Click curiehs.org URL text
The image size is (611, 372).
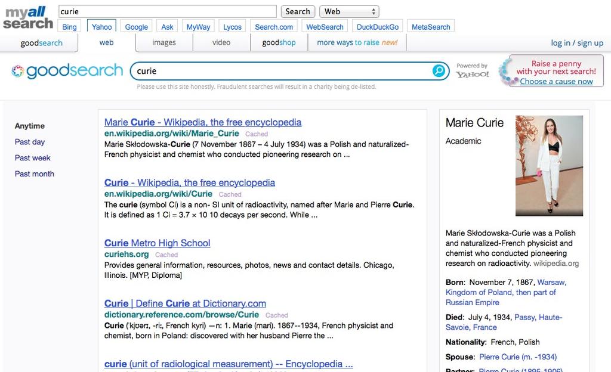[x=126, y=254]
